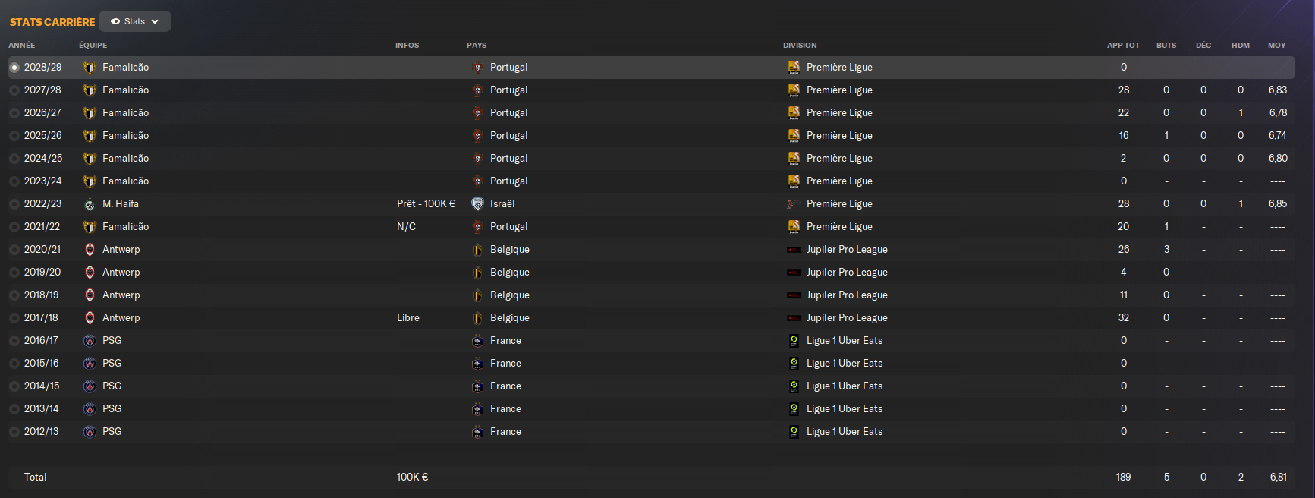Click the Israël flag icon

pos(477,204)
